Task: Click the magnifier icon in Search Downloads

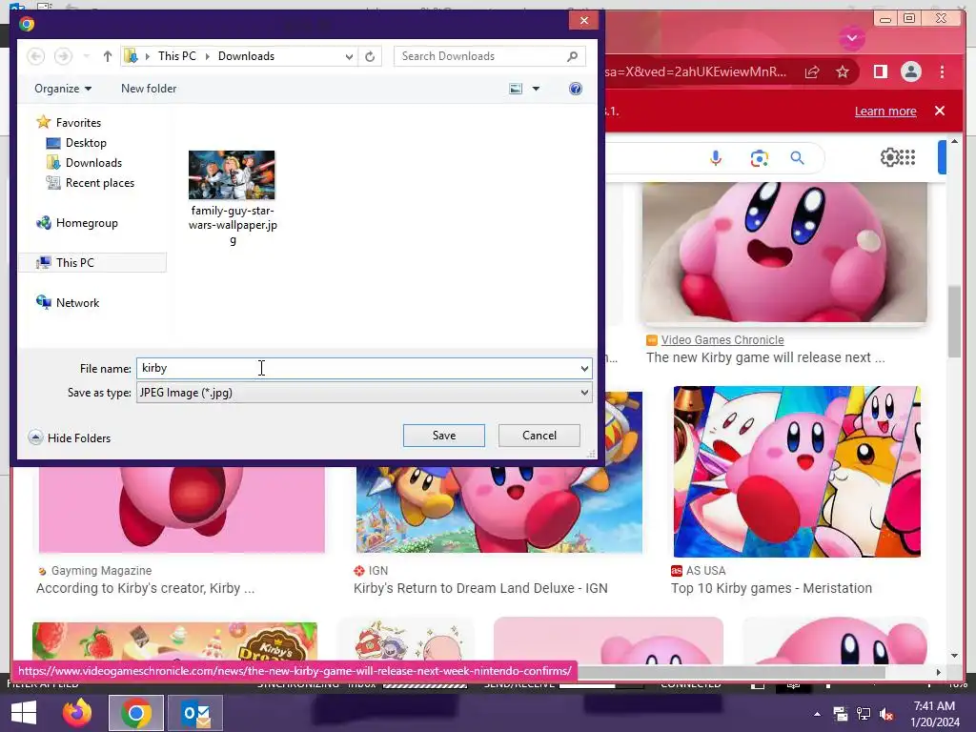Action: pyautogui.click(x=572, y=56)
